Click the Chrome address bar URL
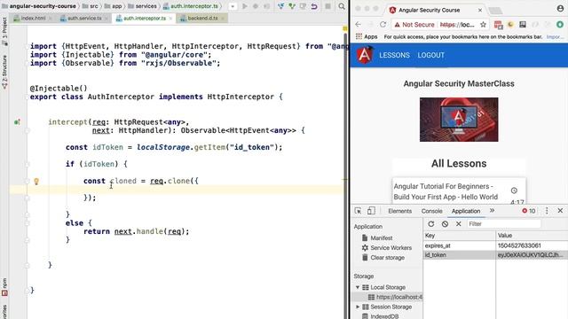 pyautogui.click(x=457, y=25)
